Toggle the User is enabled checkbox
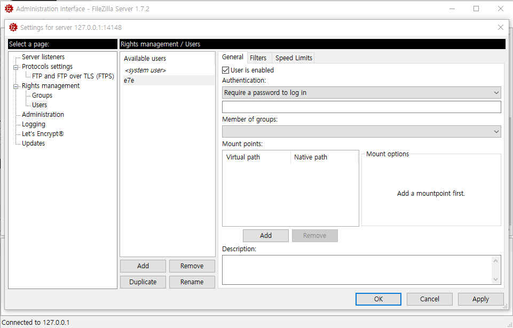The height and width of the screenshot is (328, 513). click(225, 70)
